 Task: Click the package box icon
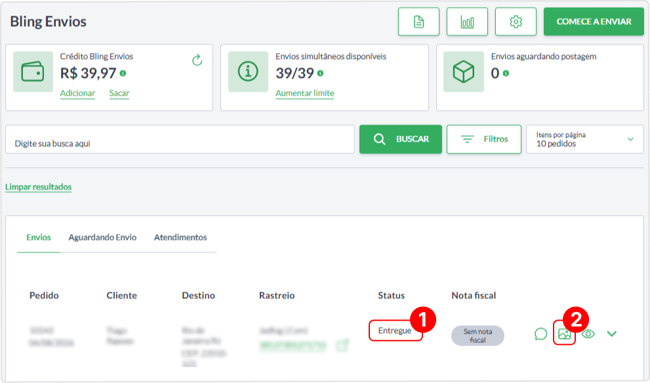(x=464, y=71)
